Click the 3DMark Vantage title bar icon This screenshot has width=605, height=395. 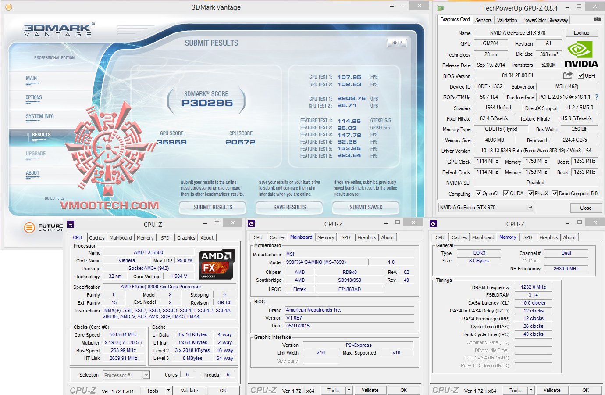click(x=8, y=7)
